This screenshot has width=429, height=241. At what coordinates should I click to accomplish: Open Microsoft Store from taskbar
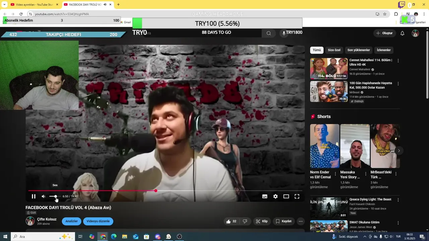146,237
